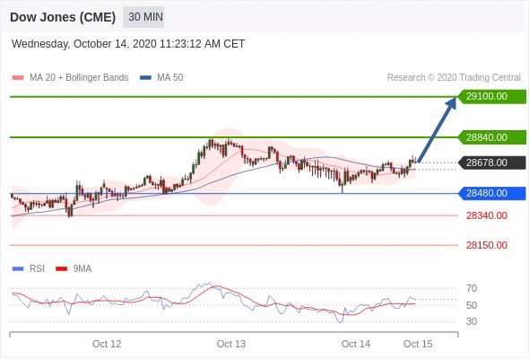The image size is (529, 359).
Task: Toggle the 9MA legend entry
Action: pos(74,269)
